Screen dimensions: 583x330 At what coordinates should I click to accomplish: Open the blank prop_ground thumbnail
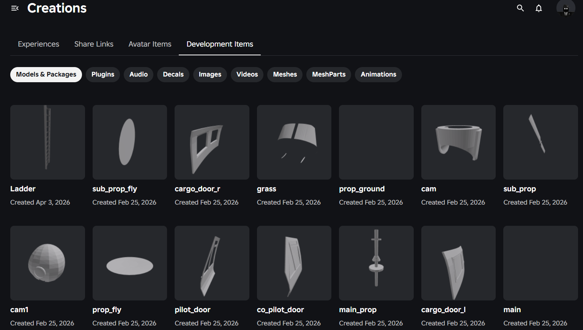pyautogui.click(x=376, y=142)
